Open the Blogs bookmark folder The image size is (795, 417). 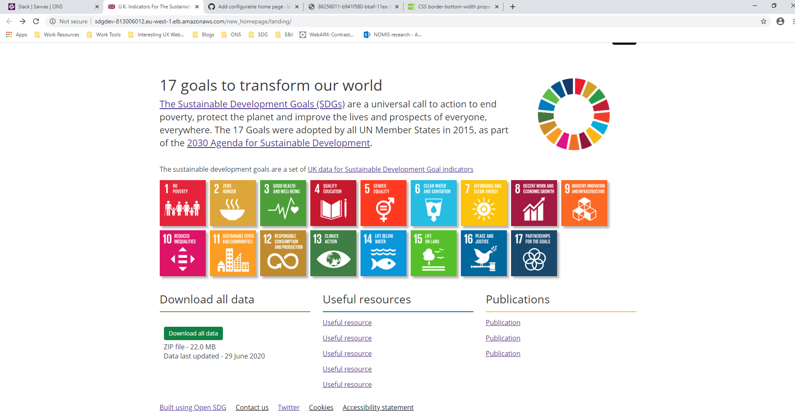click(x=204, y=35)
